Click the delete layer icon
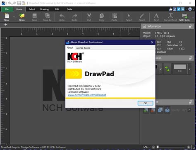The width and height of the screenshot is (196, 150). (153, 110)
